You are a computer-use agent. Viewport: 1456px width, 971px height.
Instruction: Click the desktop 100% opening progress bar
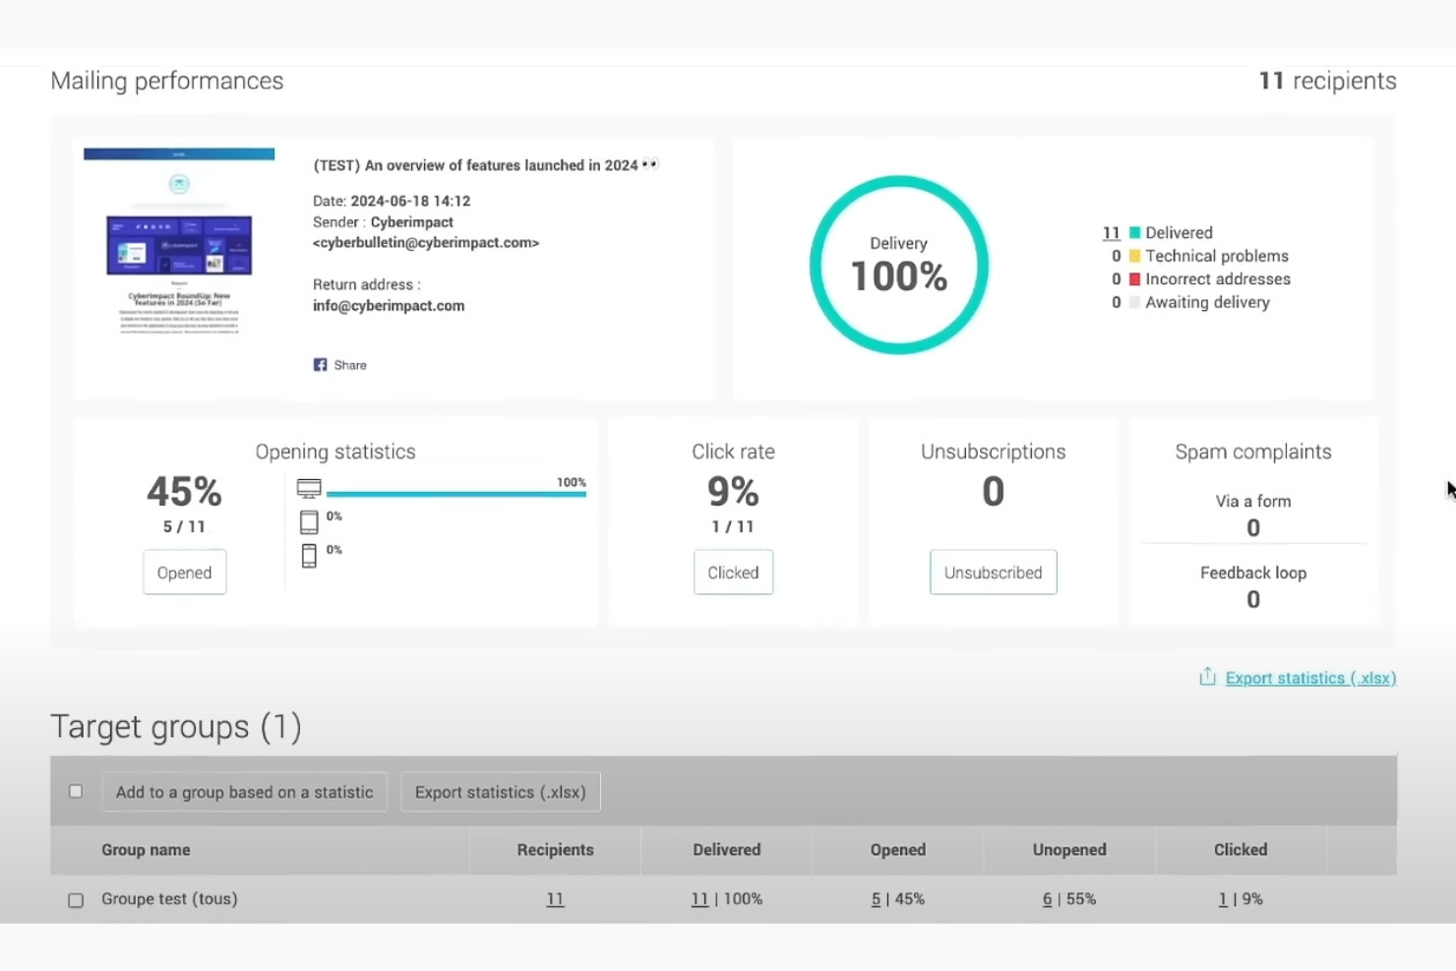coord(456,494)
